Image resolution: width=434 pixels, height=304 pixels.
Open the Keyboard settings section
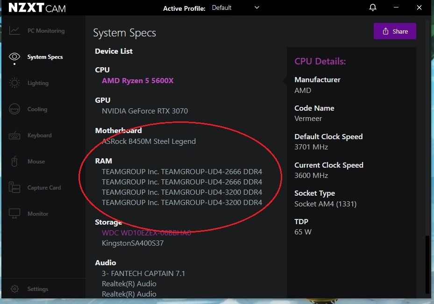[39, 135]
